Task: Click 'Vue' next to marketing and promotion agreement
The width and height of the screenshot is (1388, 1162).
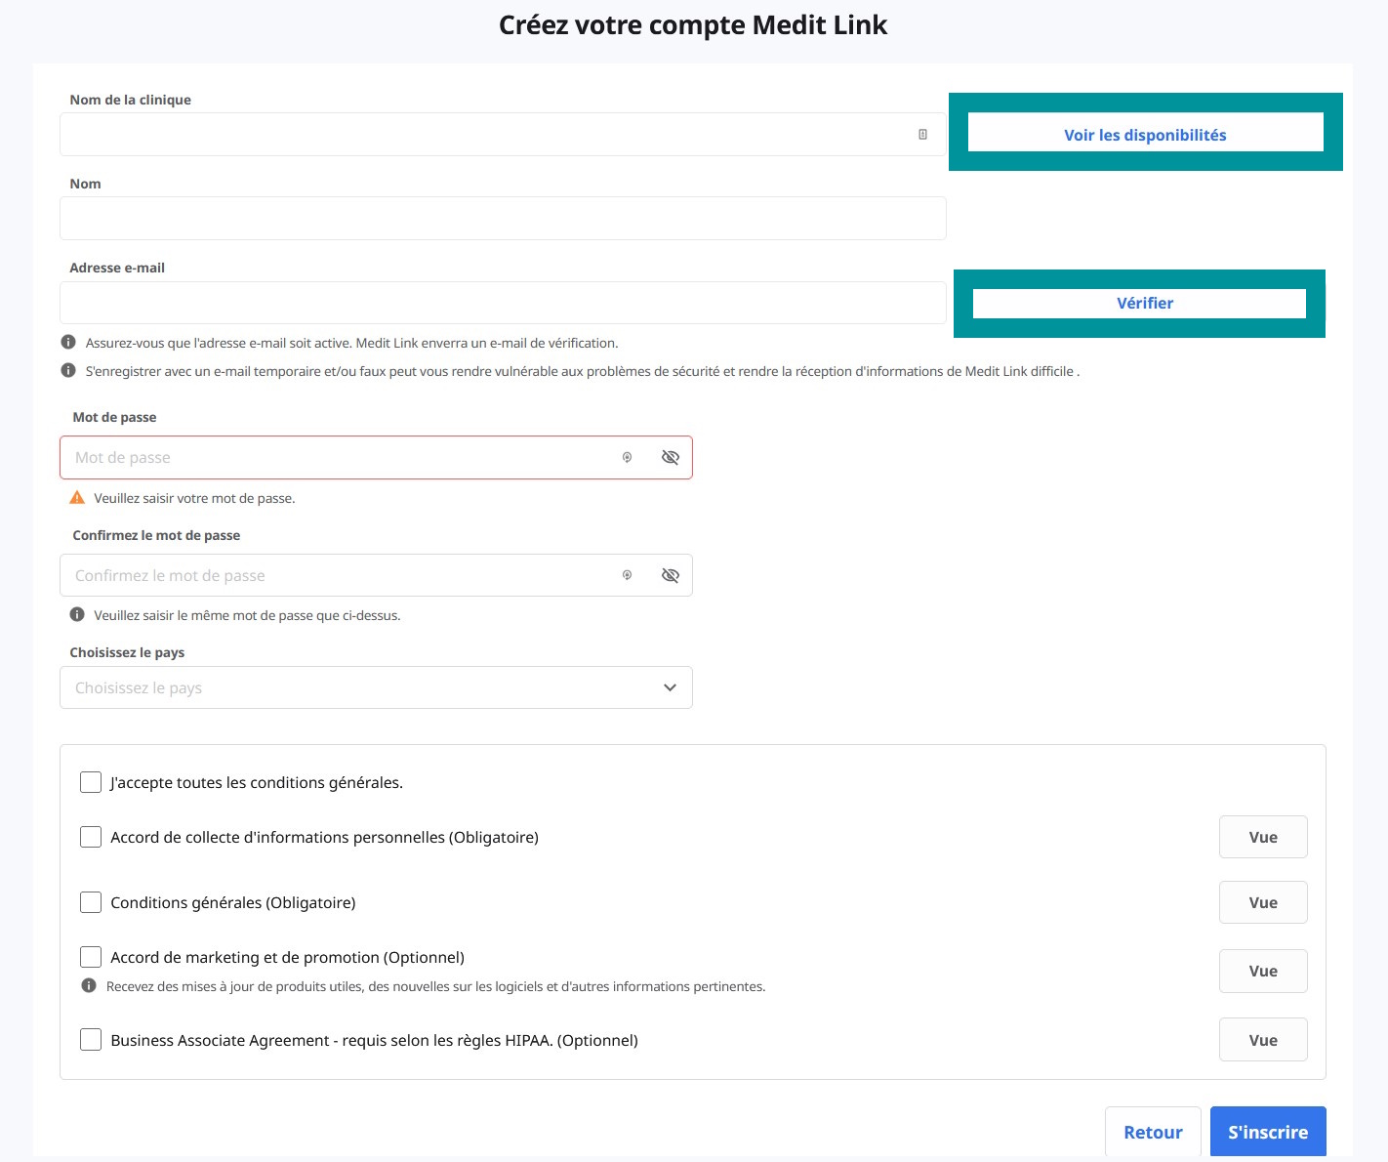Action: click(1263, 971)
